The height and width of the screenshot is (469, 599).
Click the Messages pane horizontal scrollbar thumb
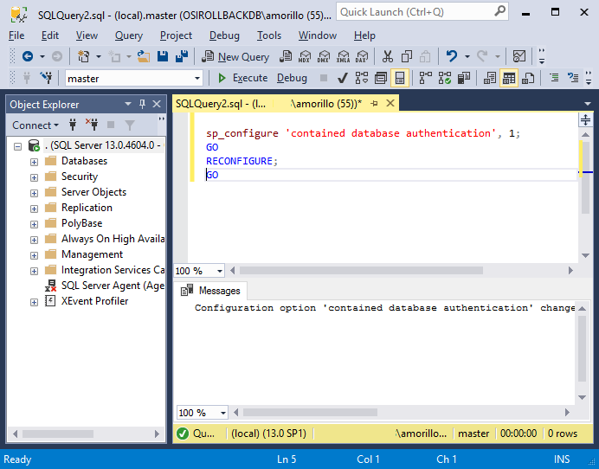point(310,413)
